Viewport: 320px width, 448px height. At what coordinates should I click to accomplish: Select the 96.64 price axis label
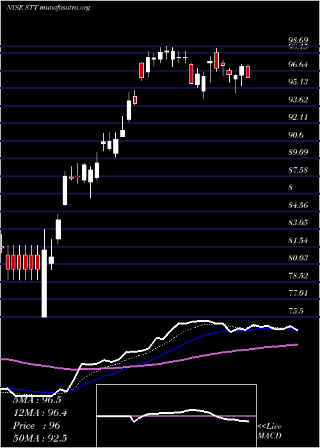tap(298, 65)
